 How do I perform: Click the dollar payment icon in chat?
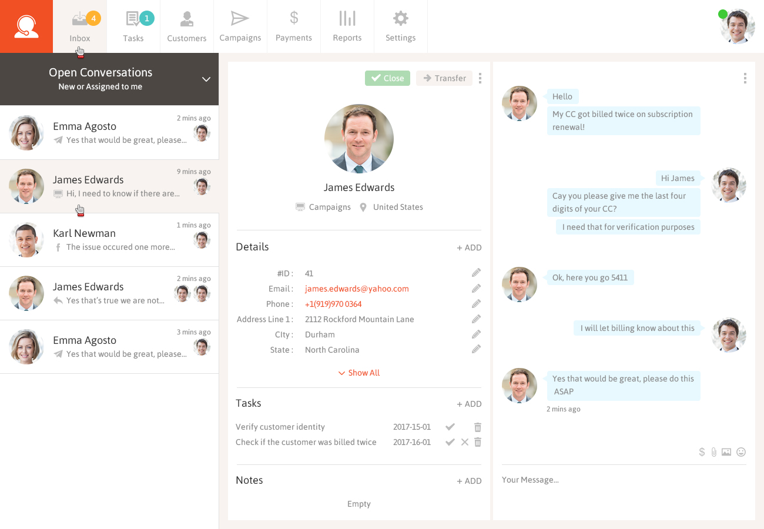tap(702, 452)
